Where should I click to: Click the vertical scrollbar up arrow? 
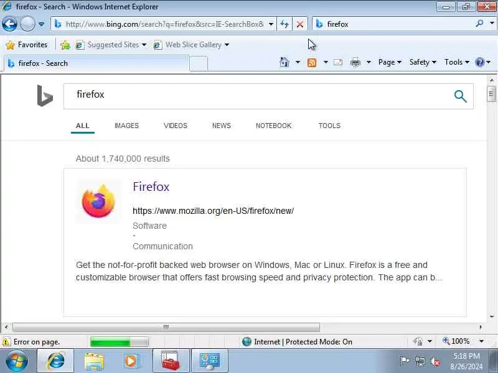point(492,80)
